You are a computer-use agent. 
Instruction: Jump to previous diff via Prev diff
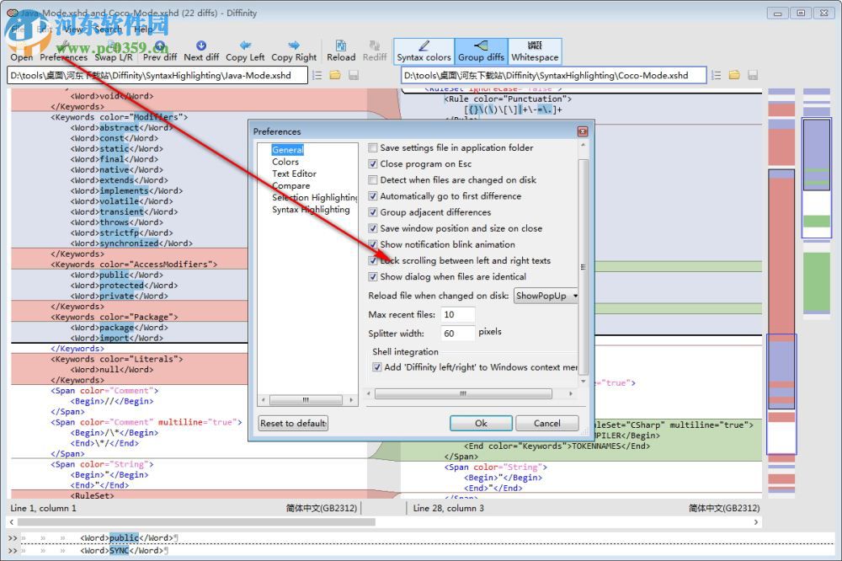(x=159, y=51)
